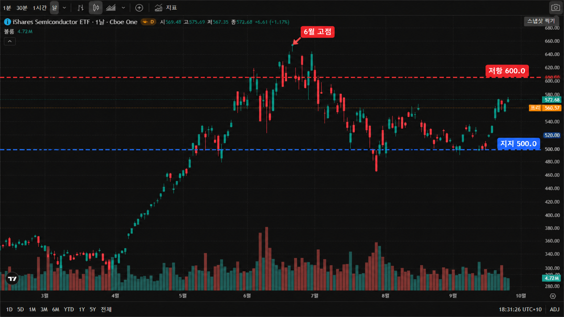Switch to bar chart style
This screenshot has height=317, width=564.
(80, 8)
